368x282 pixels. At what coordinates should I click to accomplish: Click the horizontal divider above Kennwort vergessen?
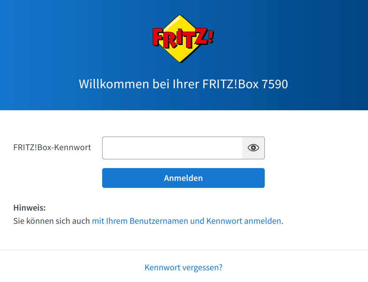184,249
